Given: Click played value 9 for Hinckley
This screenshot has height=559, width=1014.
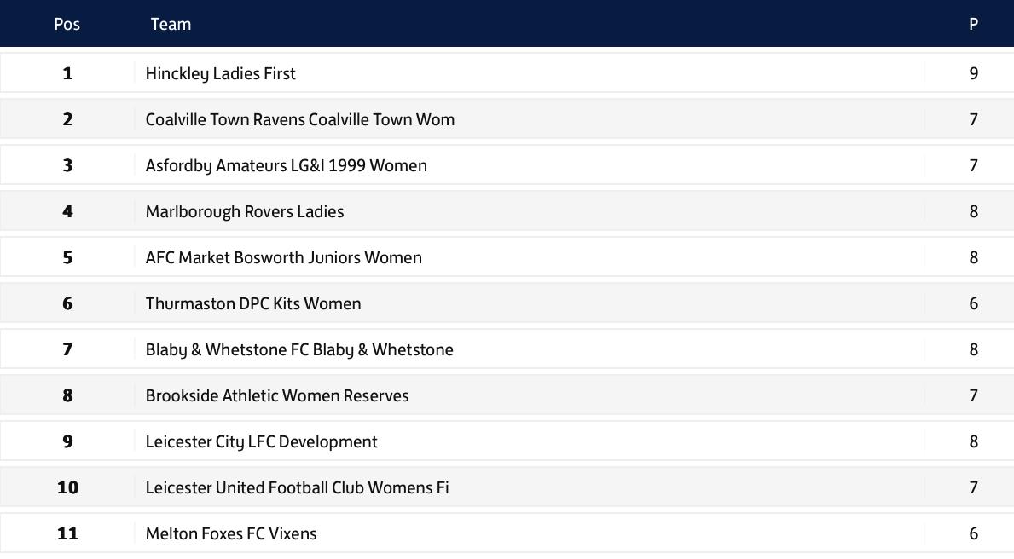Looking at the screenshot, I should tap(973, 73).
